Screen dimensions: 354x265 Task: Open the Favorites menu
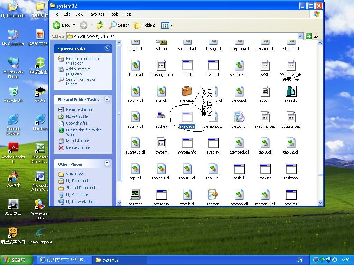[x=96, y=14]
